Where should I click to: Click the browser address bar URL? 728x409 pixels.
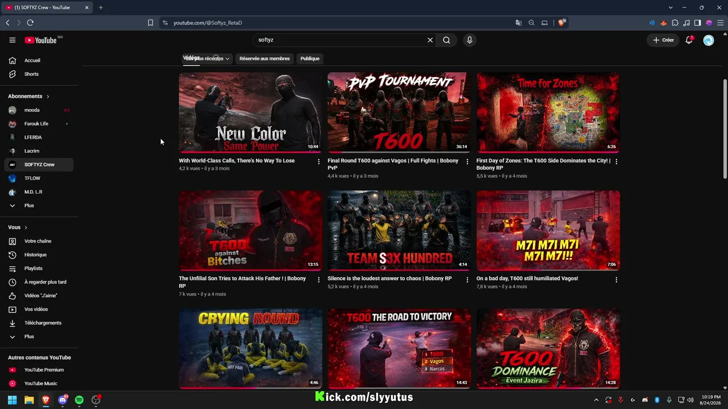(x=208, y=23)
